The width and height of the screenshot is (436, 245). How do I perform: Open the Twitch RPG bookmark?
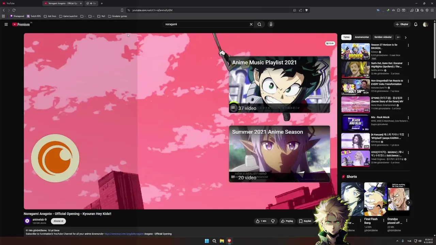coord(34,16)
